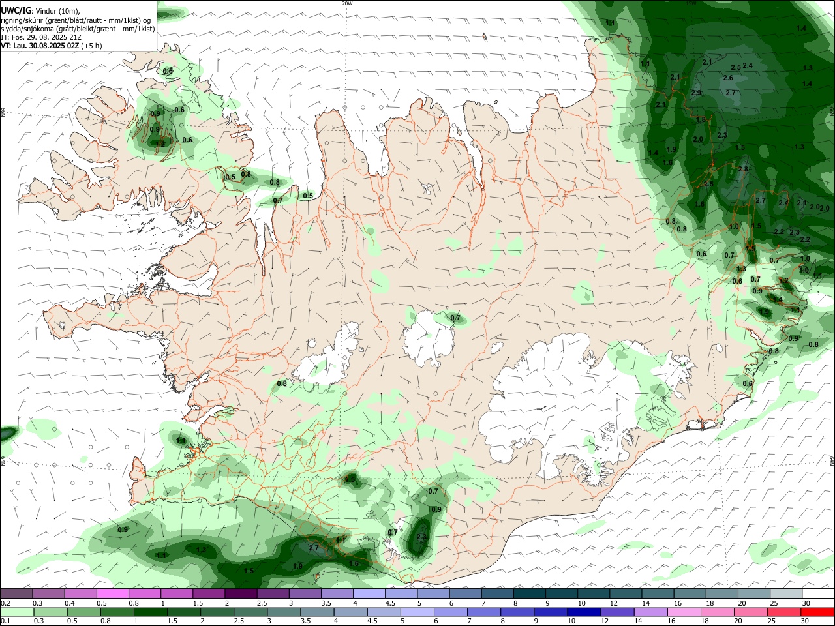This screenshot has width=835, height=626.
Task: Click the "UWC/IG: Vindur (10m)" title text
Action: coord(42,10)
